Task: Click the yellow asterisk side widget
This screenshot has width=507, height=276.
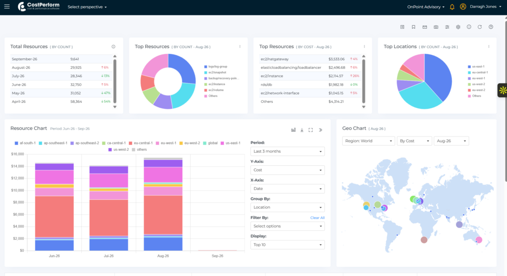Action: pyautogui.click(x=502, y=91)
